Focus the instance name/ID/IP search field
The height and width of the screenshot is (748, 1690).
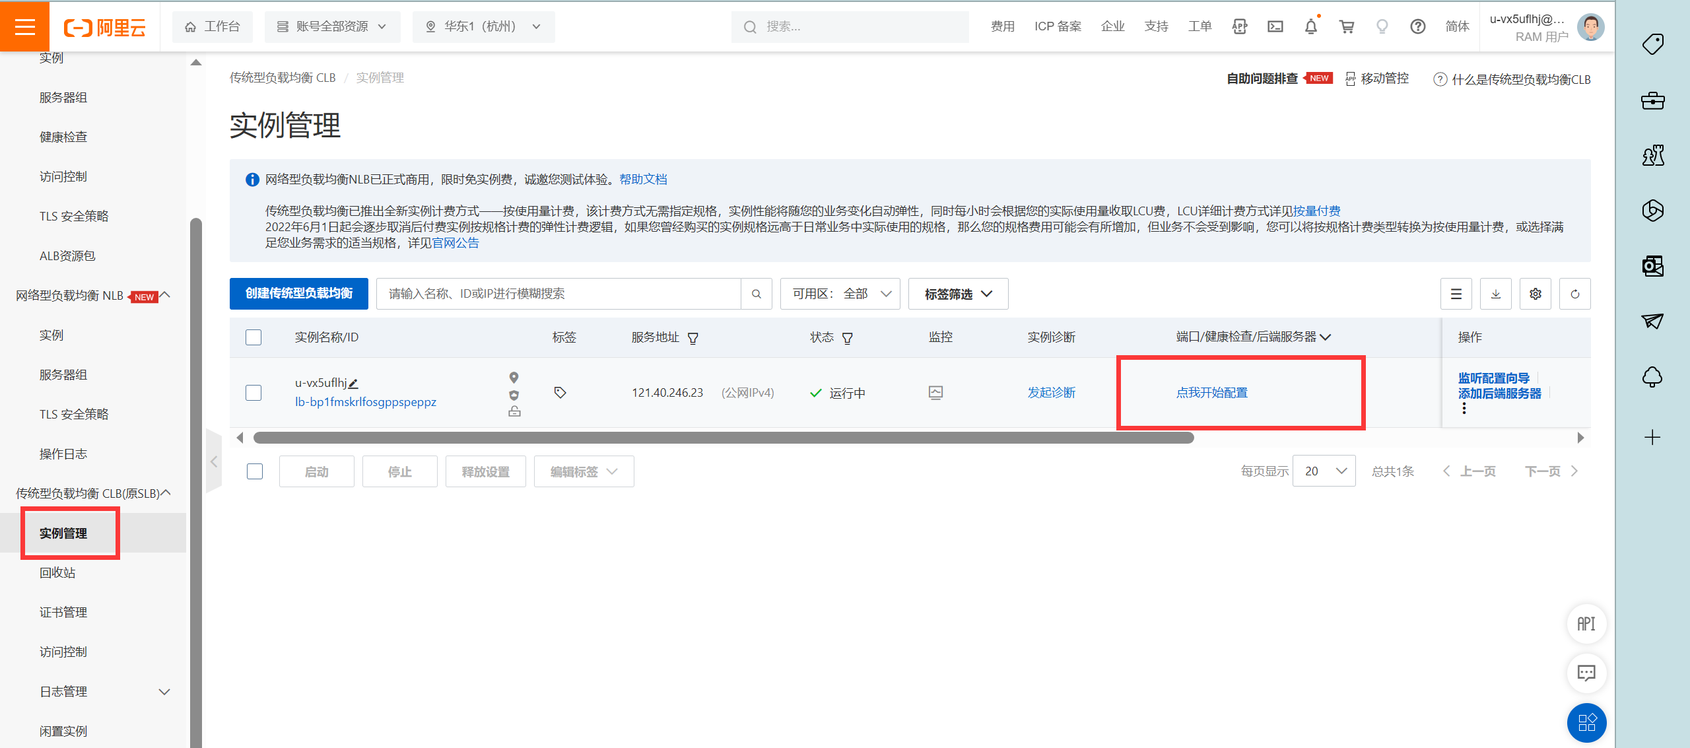pyautogui.click(x=558, y=294)
